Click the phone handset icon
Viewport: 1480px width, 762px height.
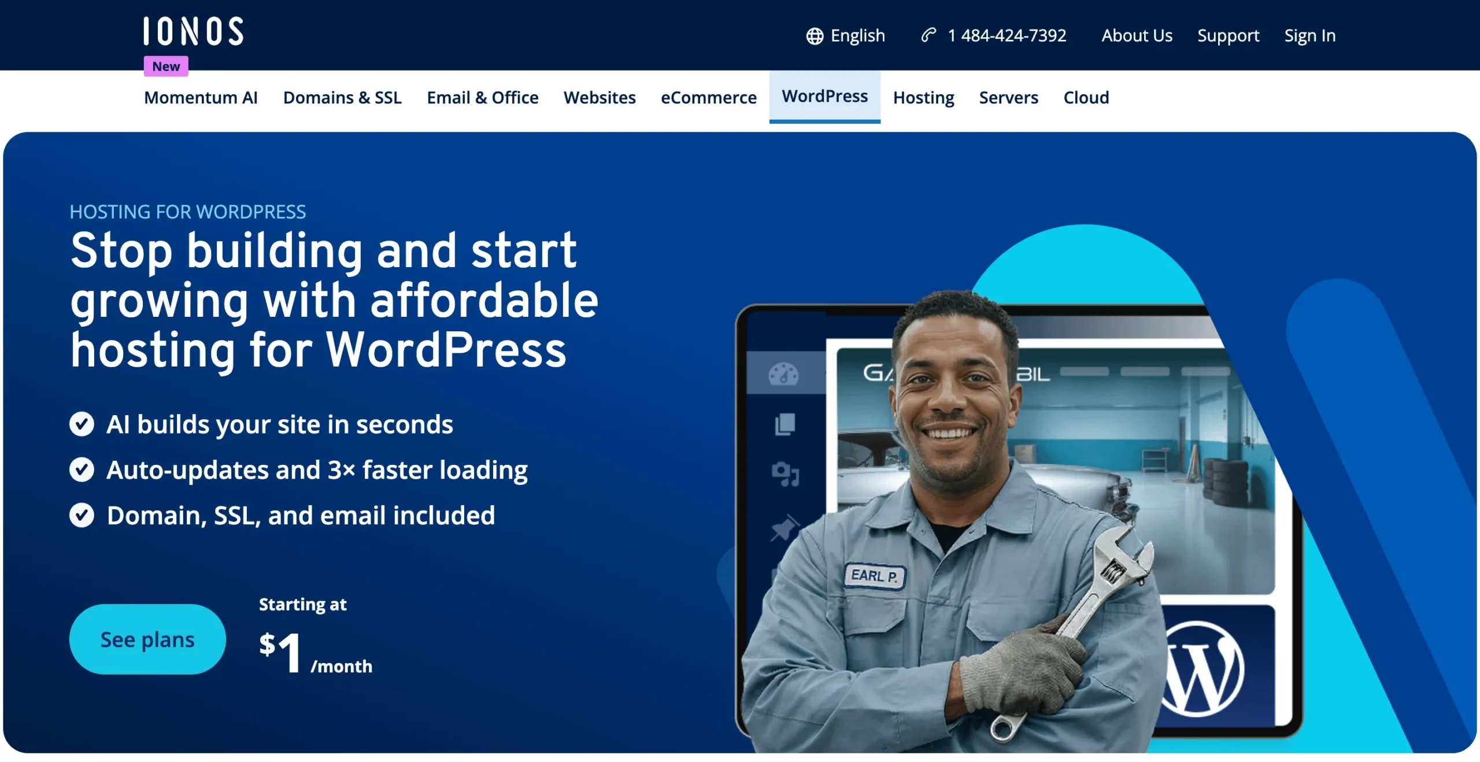pyautogui.click(x=928, y=35)
